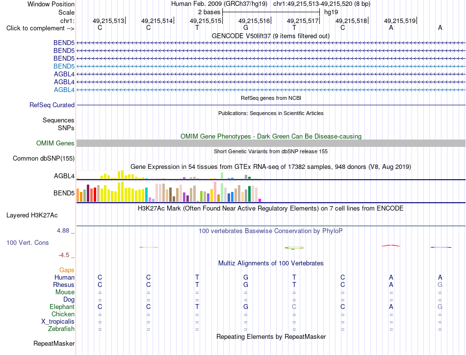
Task: Click the Sequences subtrack label
Action: (58, 120)
